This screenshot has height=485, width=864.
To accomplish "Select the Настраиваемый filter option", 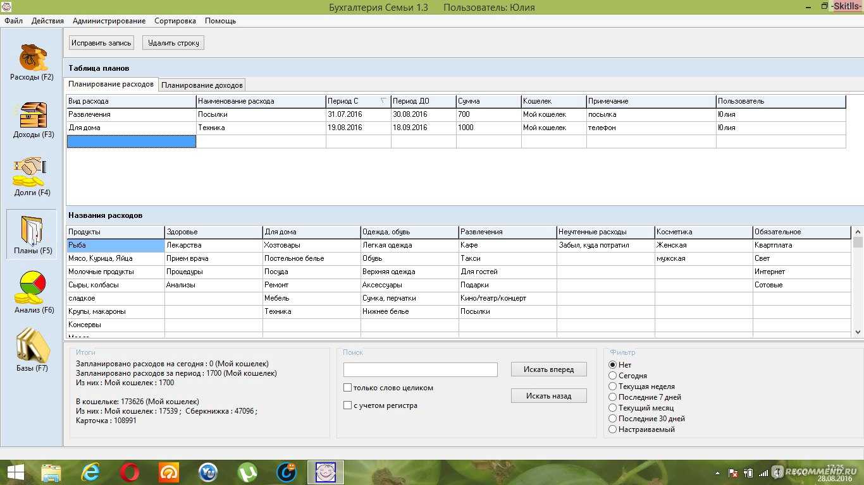I will click(x=612, y=429).
